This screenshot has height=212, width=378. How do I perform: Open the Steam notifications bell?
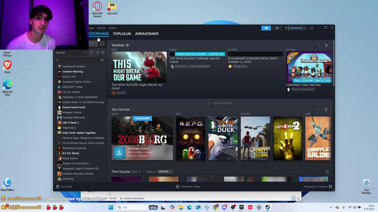click(x=277, y=28)
